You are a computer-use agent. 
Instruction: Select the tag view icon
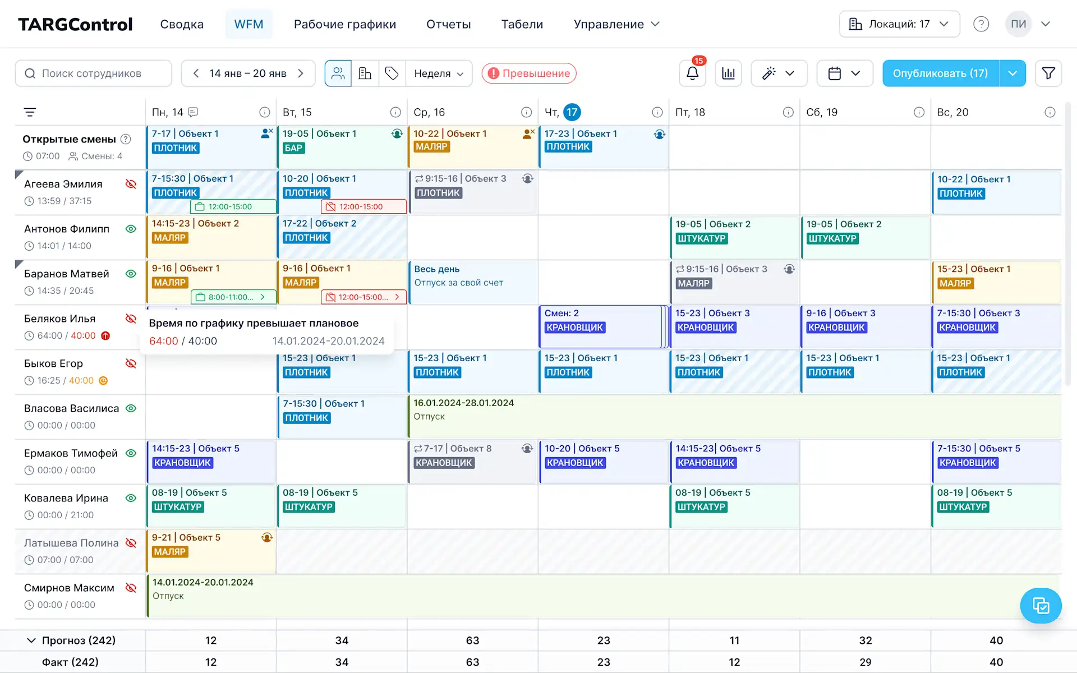pyautogui.click(x=392, y=73)
